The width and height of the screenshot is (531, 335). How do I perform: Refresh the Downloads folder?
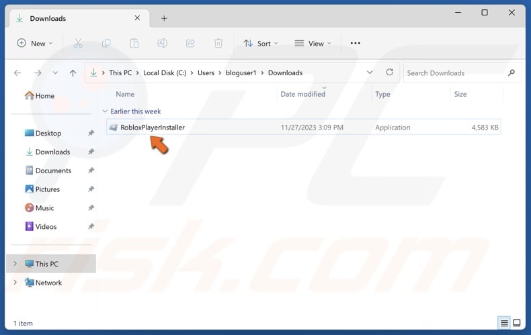(390, 72)
